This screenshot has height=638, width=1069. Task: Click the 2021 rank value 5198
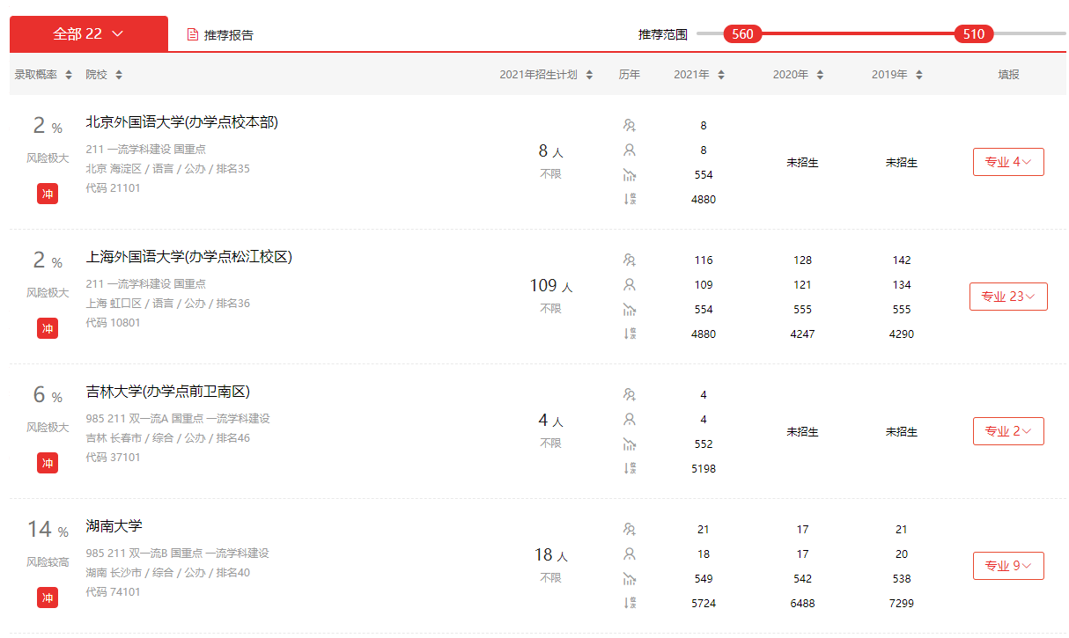click(x=704, y=469)
